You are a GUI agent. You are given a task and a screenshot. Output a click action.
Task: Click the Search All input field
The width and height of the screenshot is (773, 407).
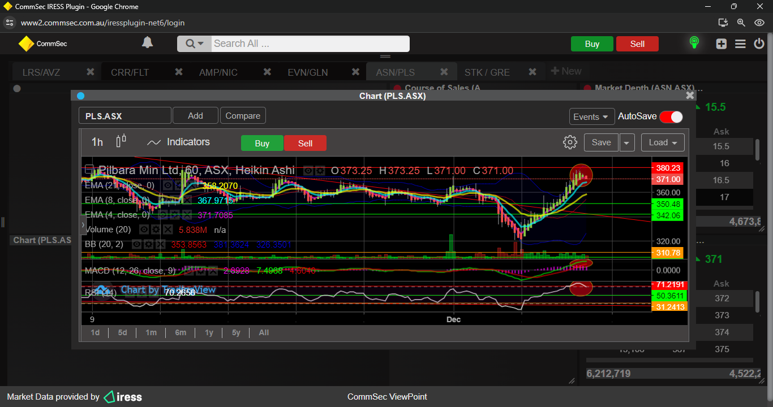coord(310,44)
